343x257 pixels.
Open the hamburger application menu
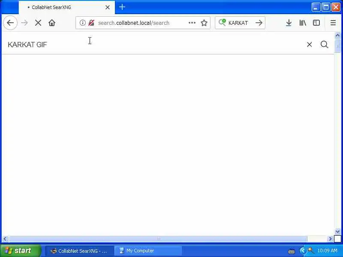333,23
